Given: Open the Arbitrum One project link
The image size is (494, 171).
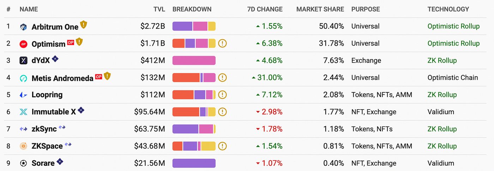Looking at the screenshot, I should tap(50, 27).
